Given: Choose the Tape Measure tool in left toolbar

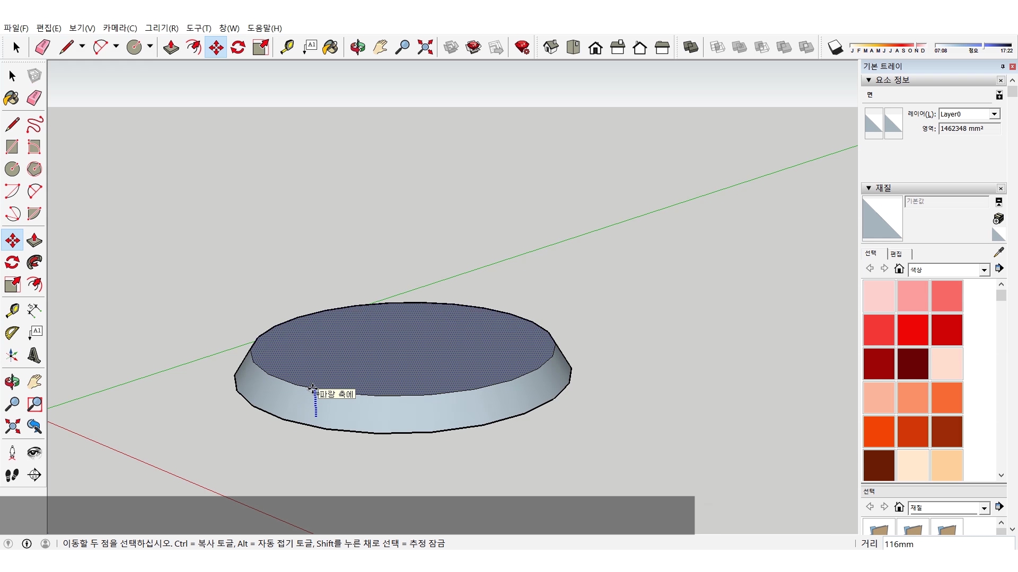Looking at the screenshot, I should tap(12, 310).
